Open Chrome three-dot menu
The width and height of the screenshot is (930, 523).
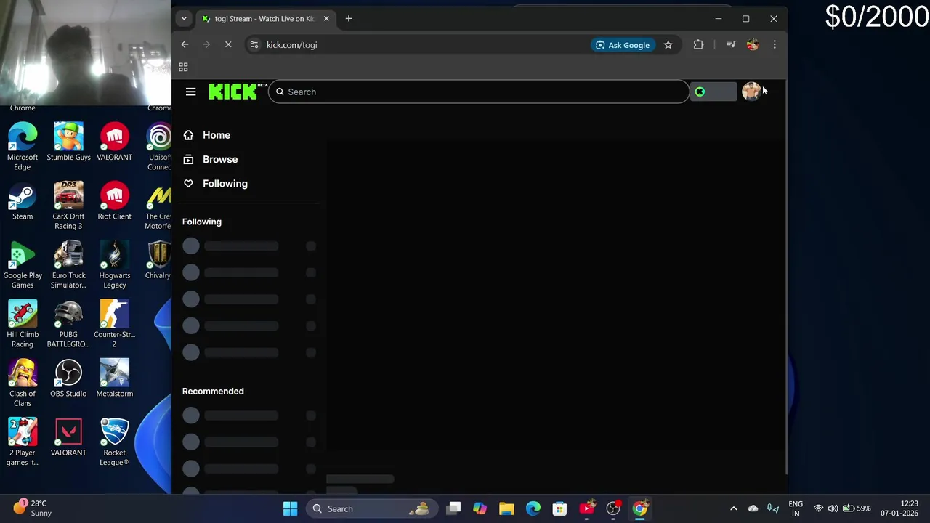pyautogui.click(x=775, y=44)
